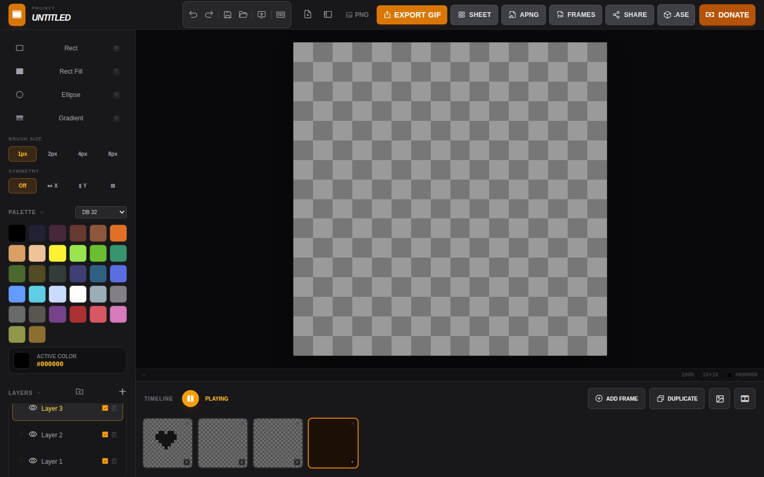Hide Layer 3 using the eye icon
Screen dimensions: 764x477
[x=33, y=408]
